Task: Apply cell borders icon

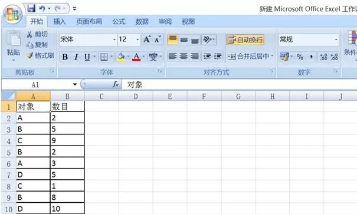Action: click(x=104, y=57)
